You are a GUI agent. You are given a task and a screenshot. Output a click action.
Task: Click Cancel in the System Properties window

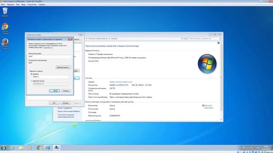[65, 103]
